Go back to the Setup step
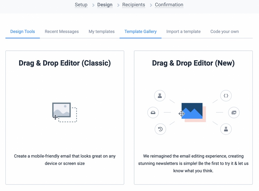This screenshot has height=191, width=259. point(81,5)
